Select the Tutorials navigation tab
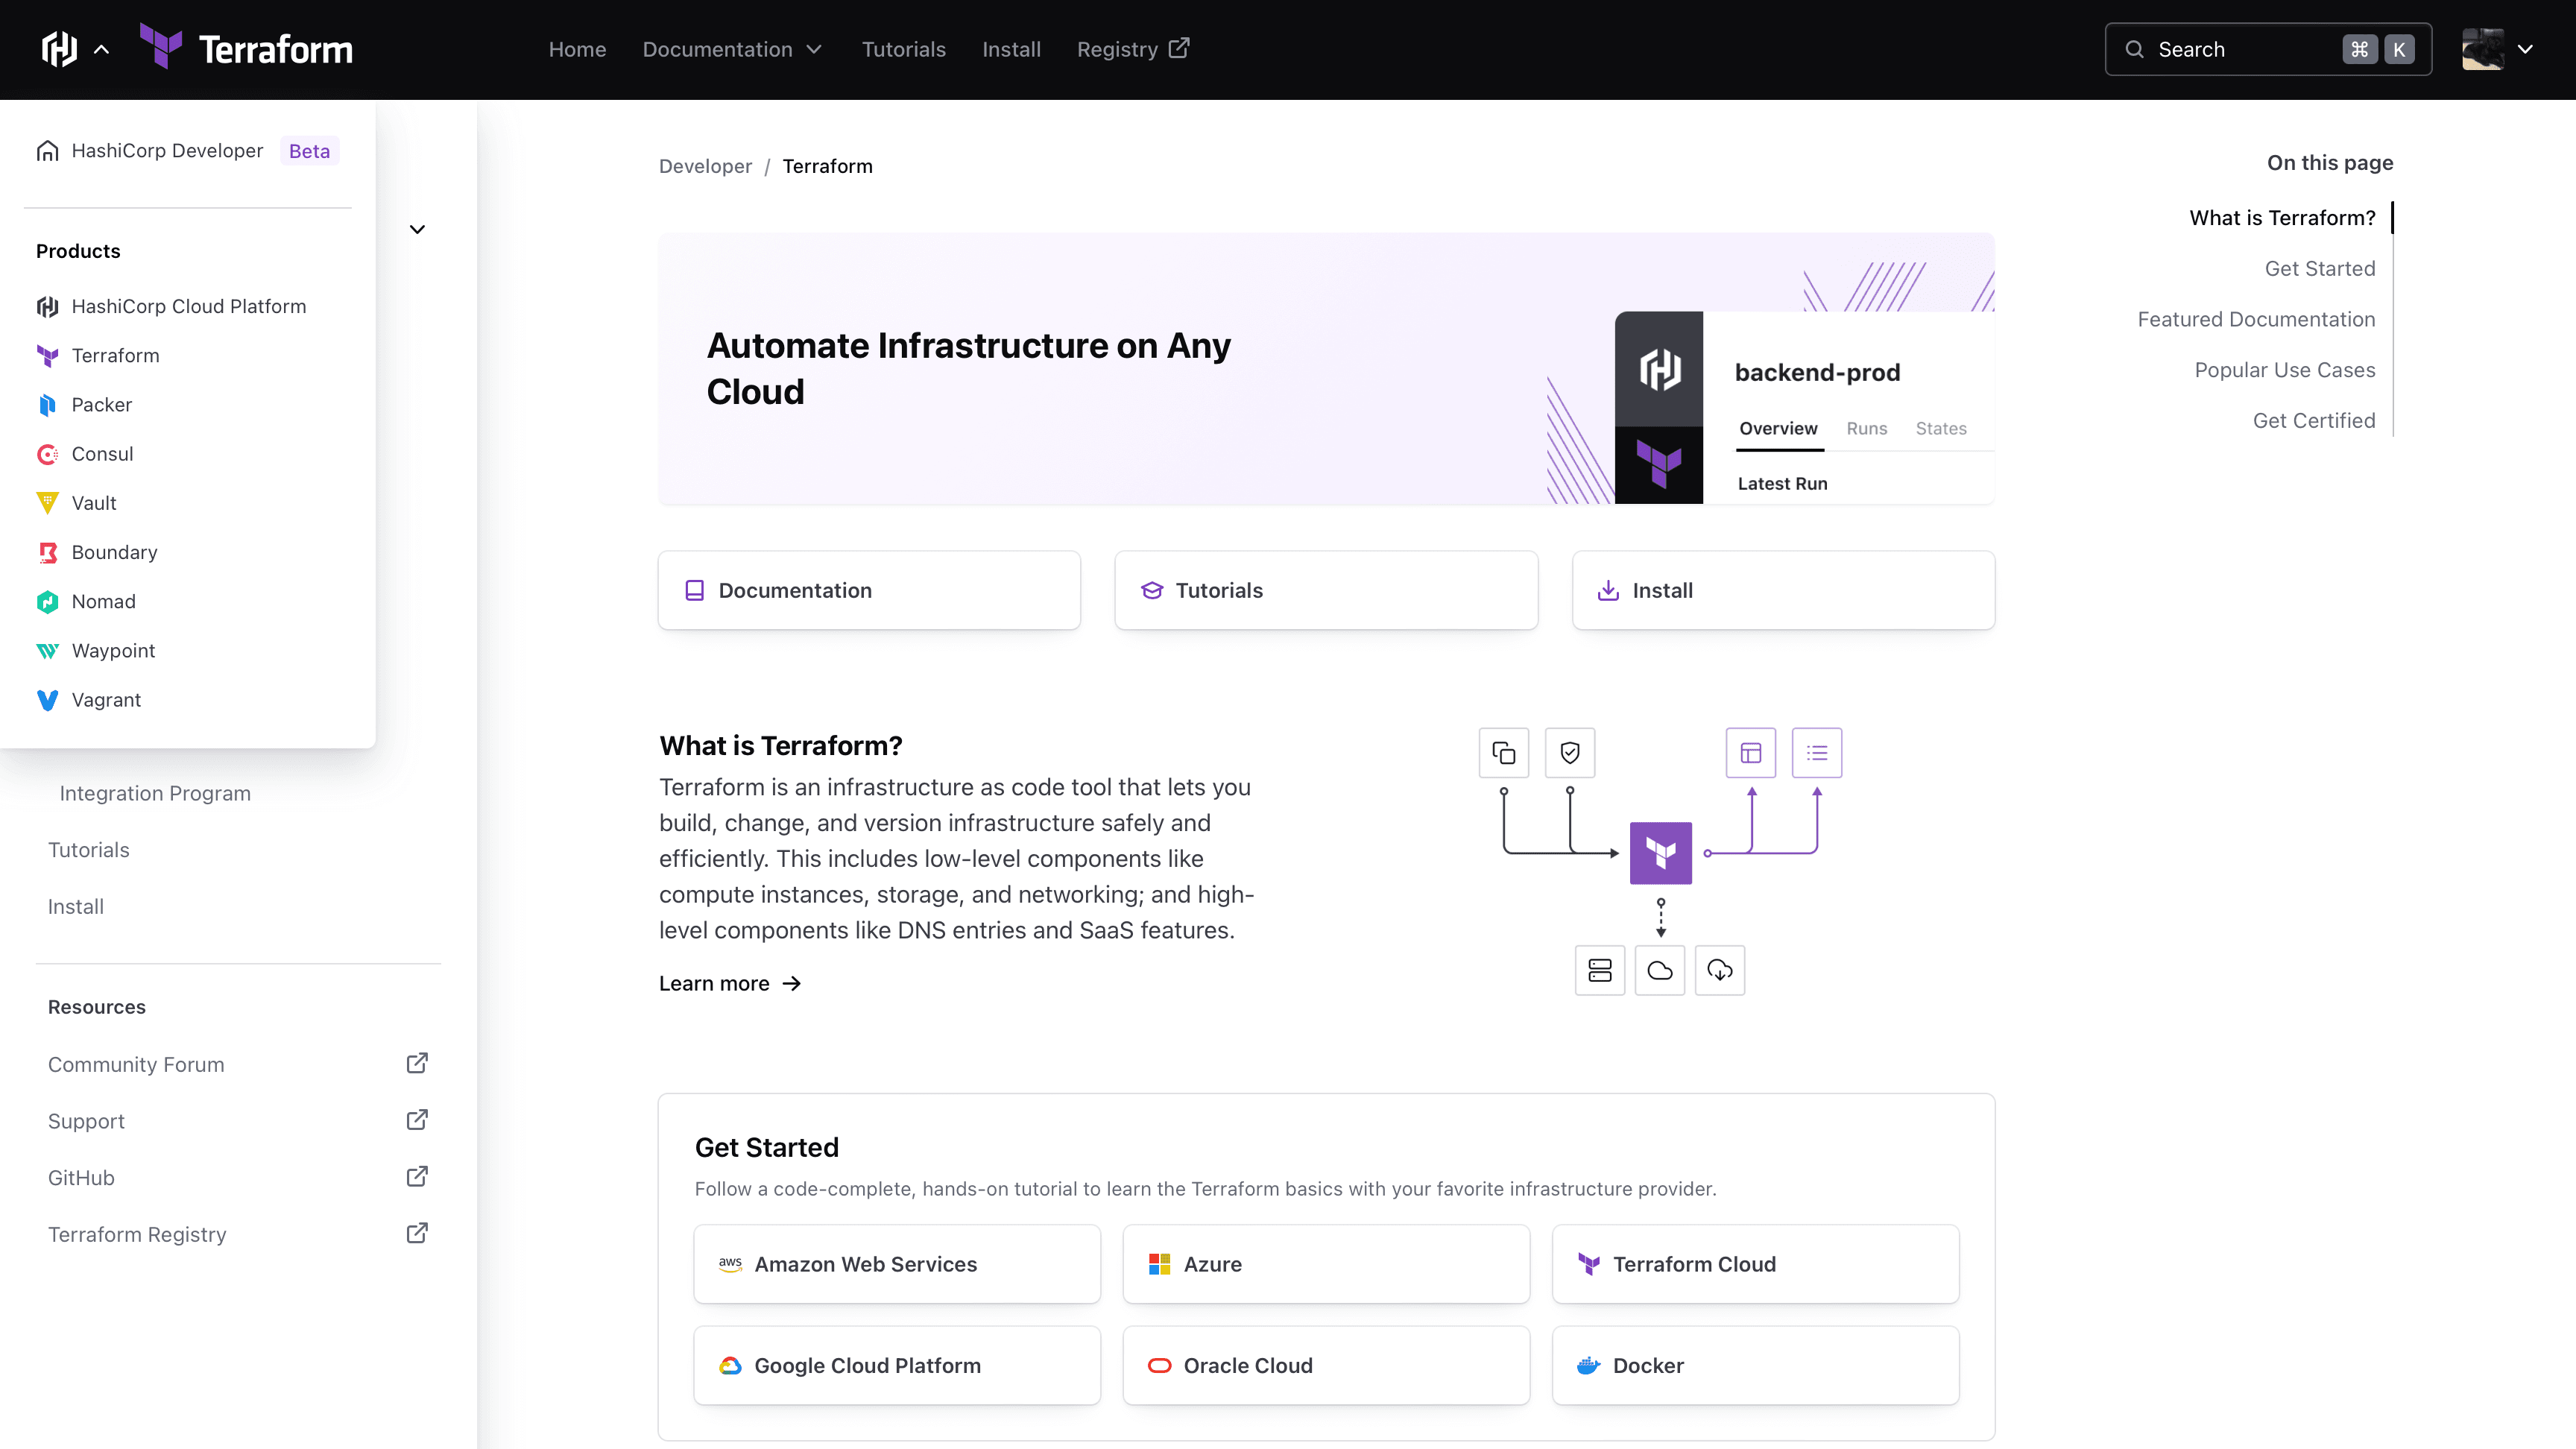The width and height of the screenshot is (2576, 1449). click(x=904, y=49)
